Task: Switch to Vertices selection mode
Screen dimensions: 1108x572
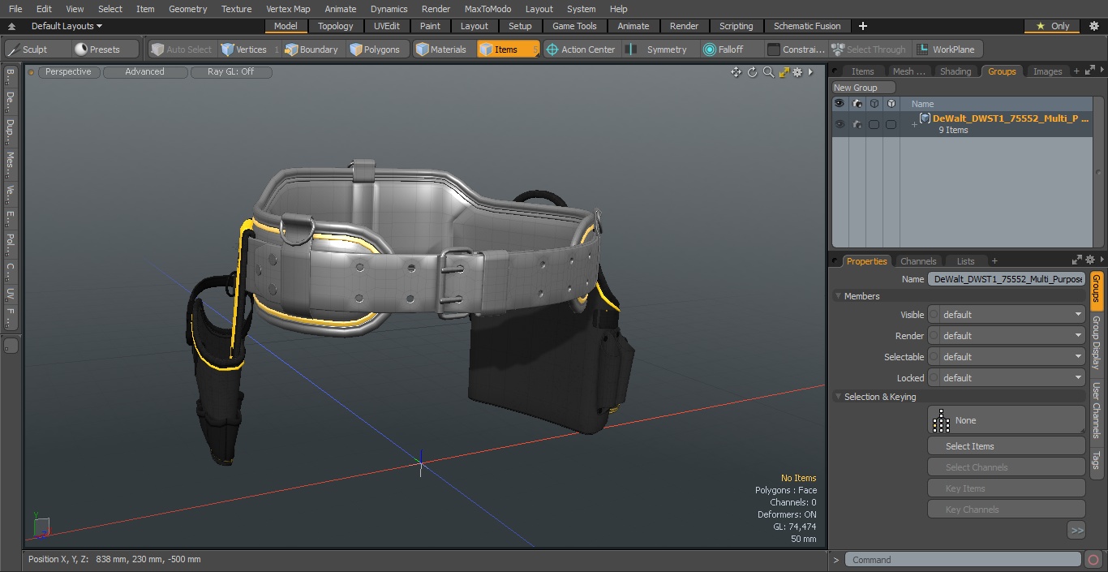Action: tap(244, 49)
